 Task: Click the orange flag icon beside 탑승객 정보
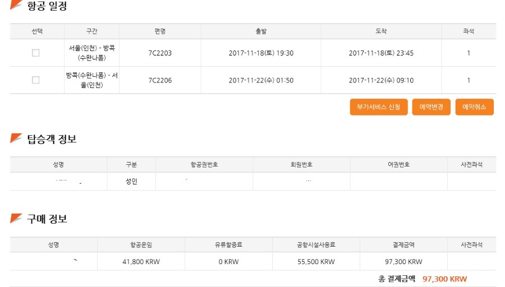(16, 138)
